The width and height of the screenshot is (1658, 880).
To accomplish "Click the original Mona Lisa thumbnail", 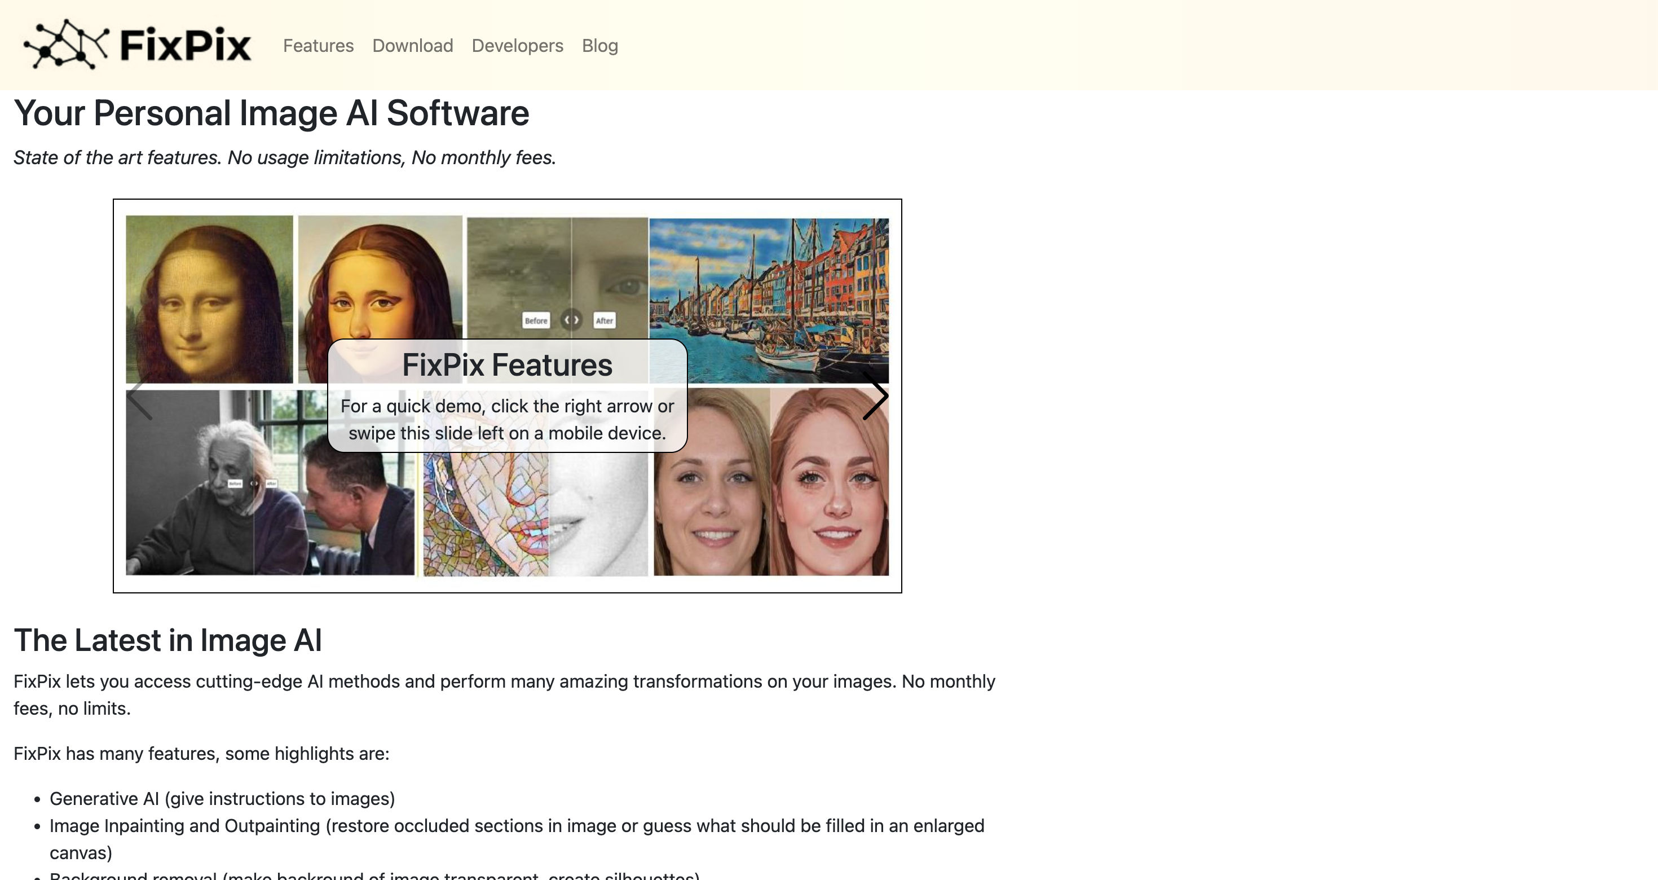I will point(209,299).
